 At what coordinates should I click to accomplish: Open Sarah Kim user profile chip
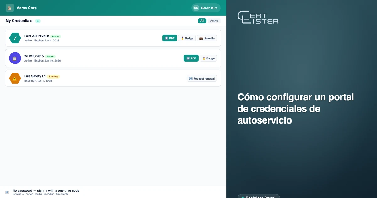click(x=206, y=8)
